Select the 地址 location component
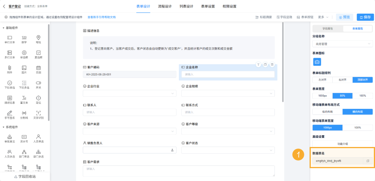The height and width of the screenshot is (181, 375). [38, 39]
